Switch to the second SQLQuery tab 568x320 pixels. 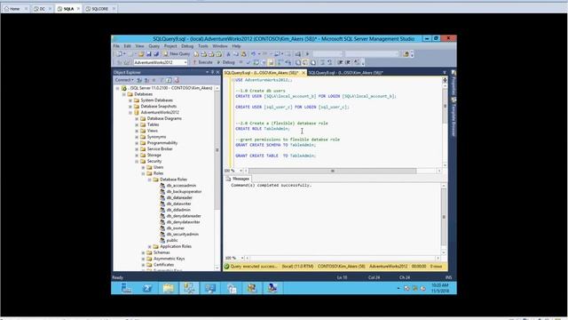(x=345, y=73)
